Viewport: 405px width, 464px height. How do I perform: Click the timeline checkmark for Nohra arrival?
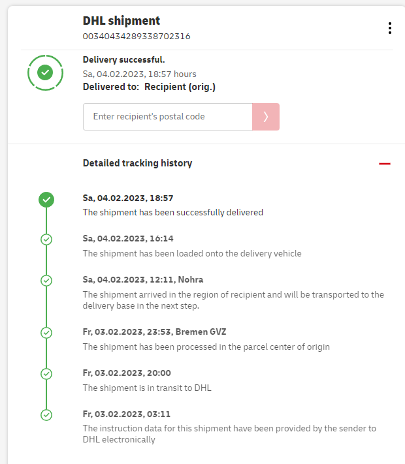(46, 281)
